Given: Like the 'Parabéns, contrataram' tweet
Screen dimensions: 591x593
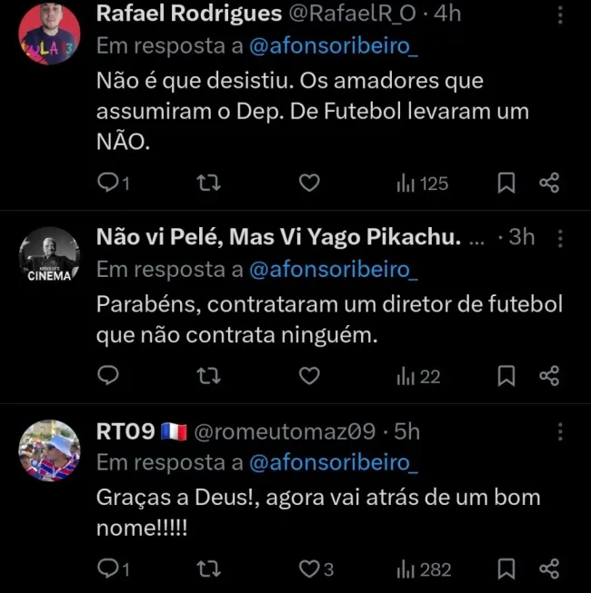Looking at the screenshot, I should (309, 376).
